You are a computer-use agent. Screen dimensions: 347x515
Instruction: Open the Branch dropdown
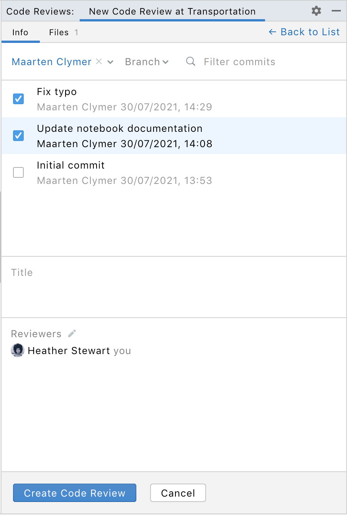click(147, 62)
